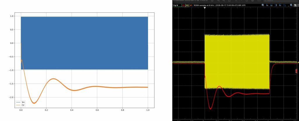Viewport: 299px width, 121px height.
Task: Click the x-axis tick label 0.8
Action: click(x=122, y=110)
